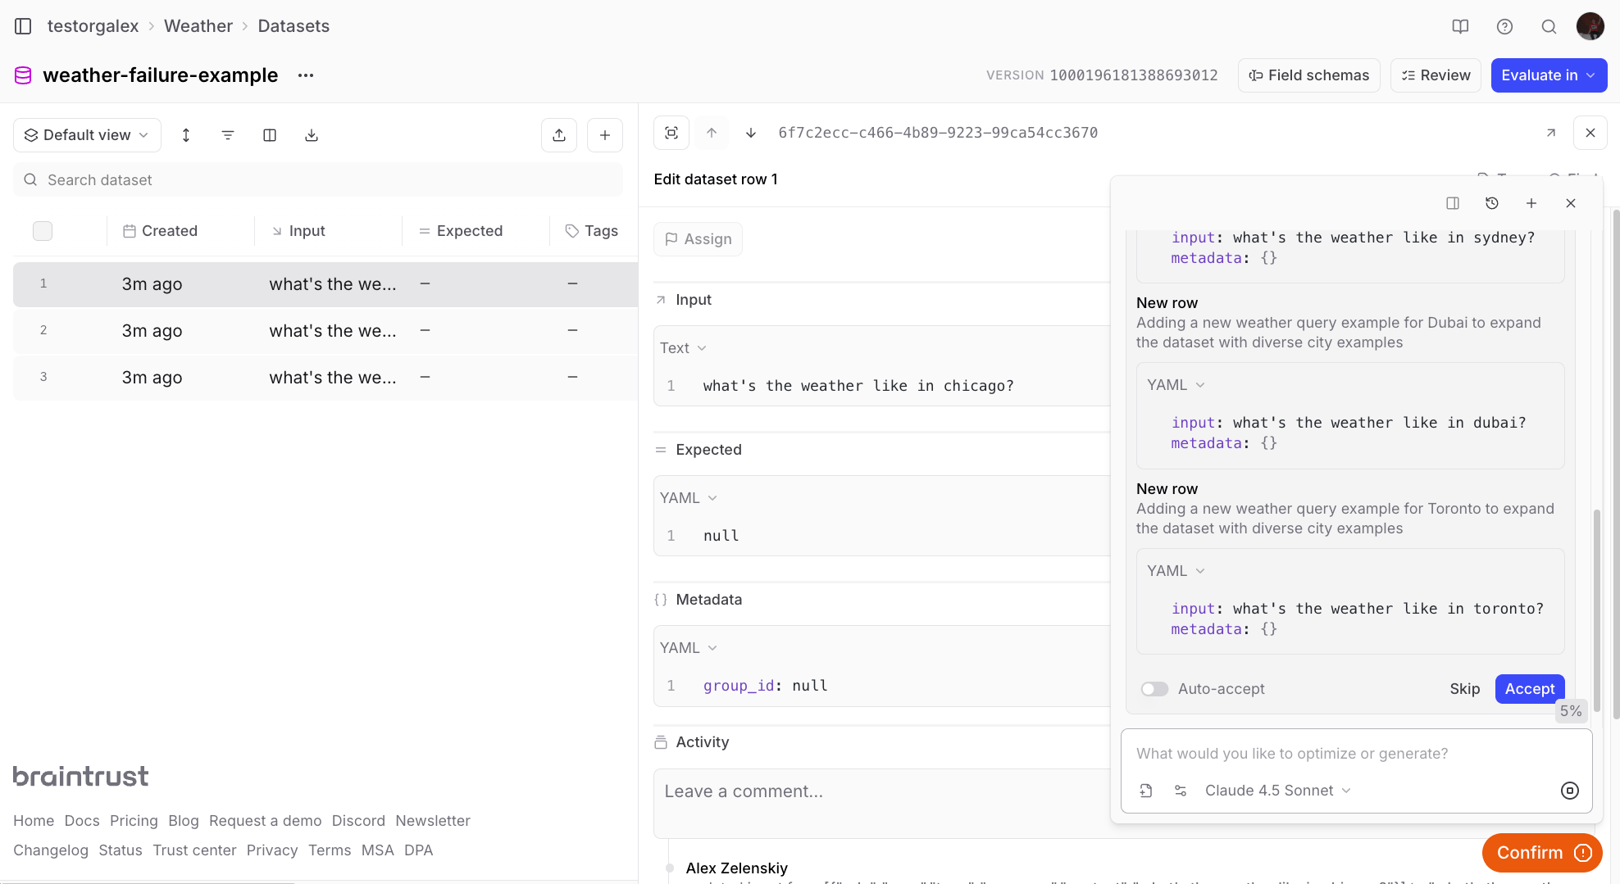Screen dimensions: 1620x884
Task: Sort by Created column header
Action: [x=160, y=231]
